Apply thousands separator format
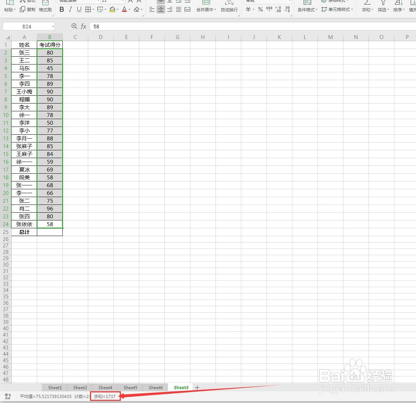Image resolution: width=416 pixels, height=403 pixels. tap(269, 10)
